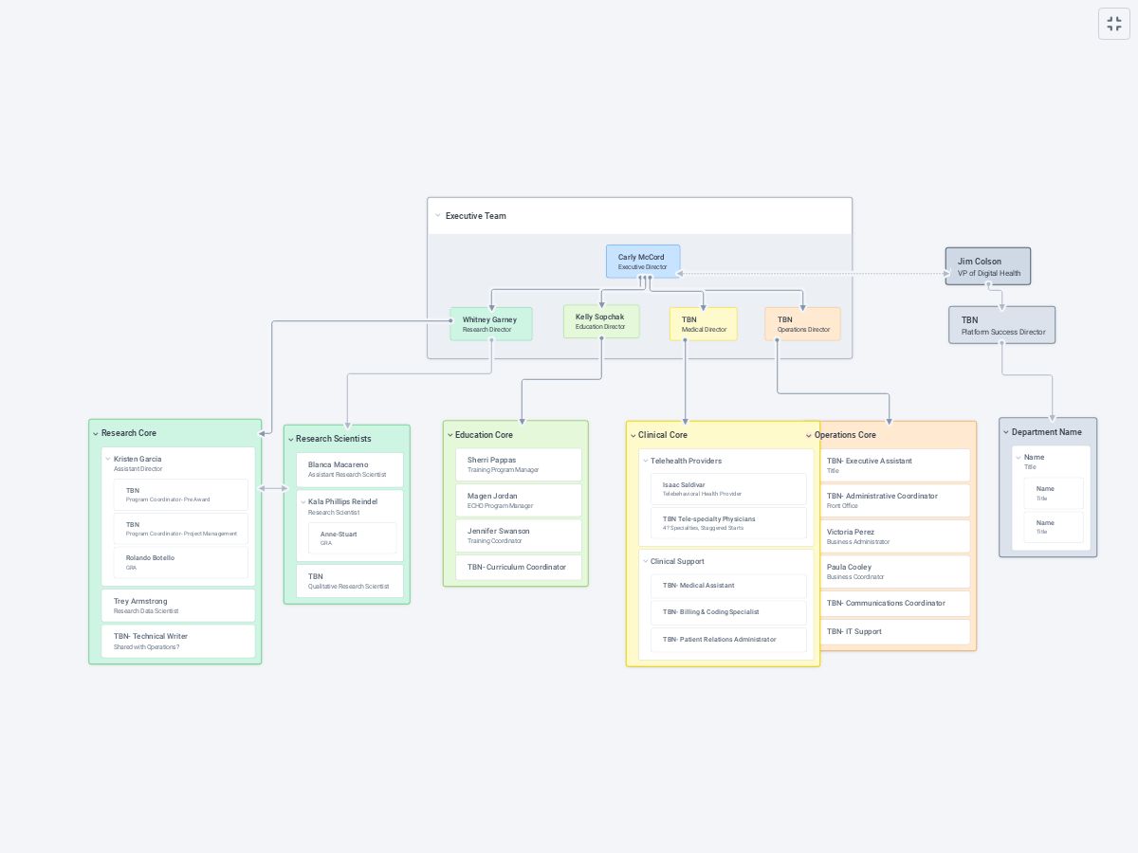Screen dimensions: 1138x853
Task: Collapse the Telehealth Providers section
Action: (x=645, y=462)
